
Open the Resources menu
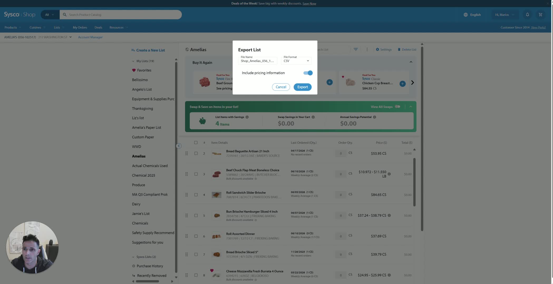pos(119,27)
